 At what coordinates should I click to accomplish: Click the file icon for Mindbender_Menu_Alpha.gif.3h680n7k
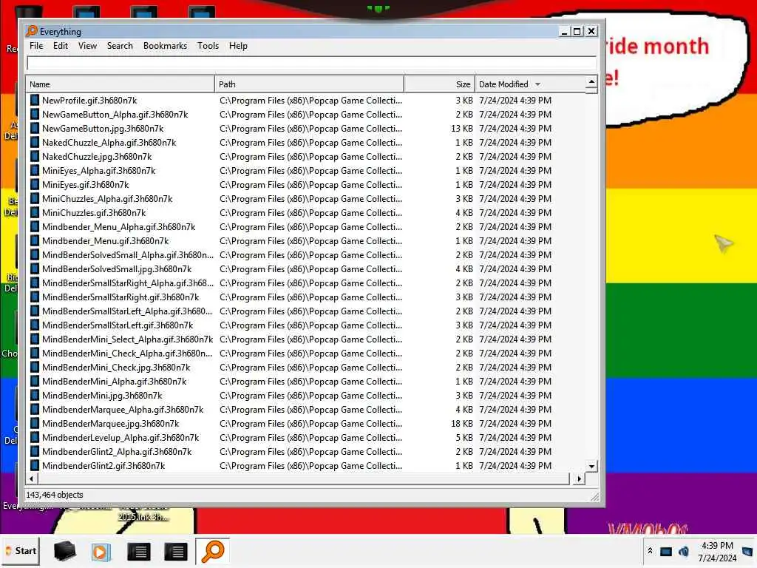click(x=35, y=226)
